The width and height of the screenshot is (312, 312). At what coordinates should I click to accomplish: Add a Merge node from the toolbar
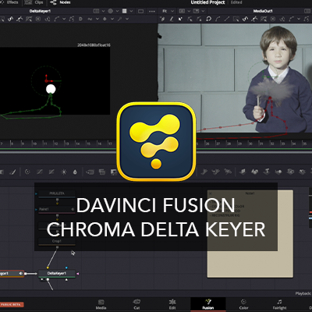pyautogui.click(x=90, y=172)
